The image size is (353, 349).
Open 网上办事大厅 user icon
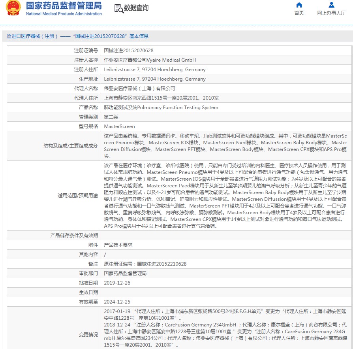(x=331, y=5)
